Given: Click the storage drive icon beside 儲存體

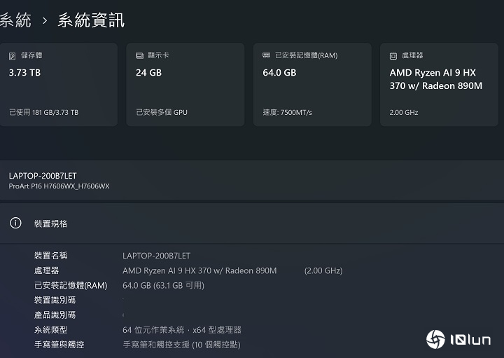Looking at the screenshot, I should click(x=13, y=55).
